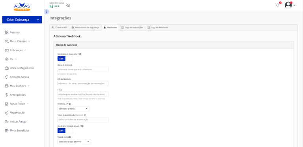
Task: Open the notifications bell
Action: click(278, 6)
